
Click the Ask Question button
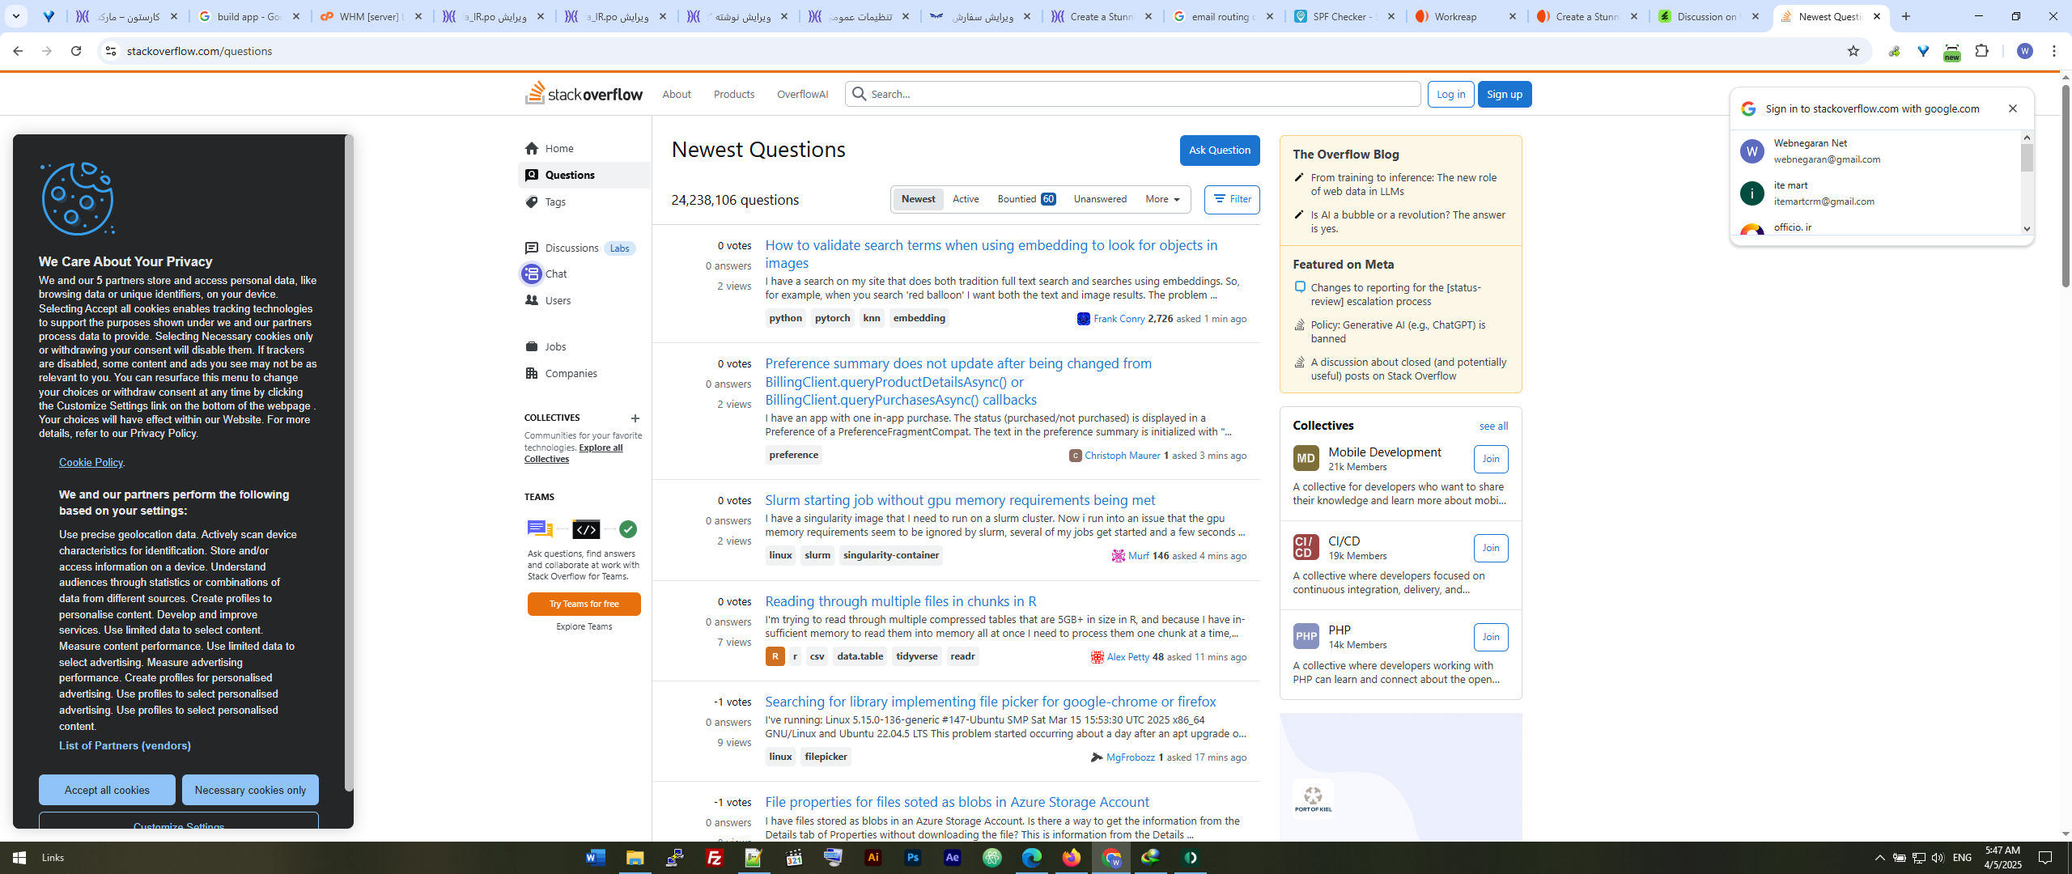click(x=1220, y=150)
